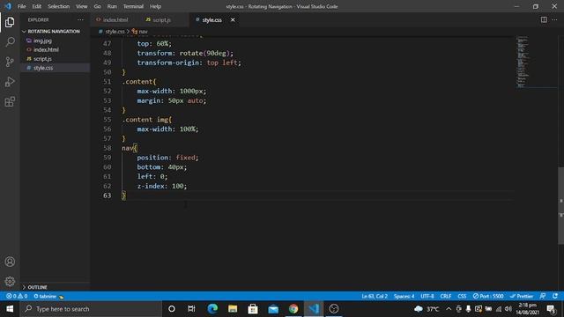The height and width of the screenshot is (317, 564).
Task: Open Cortana circle icon on taskbar
Action: coord(172,309)
